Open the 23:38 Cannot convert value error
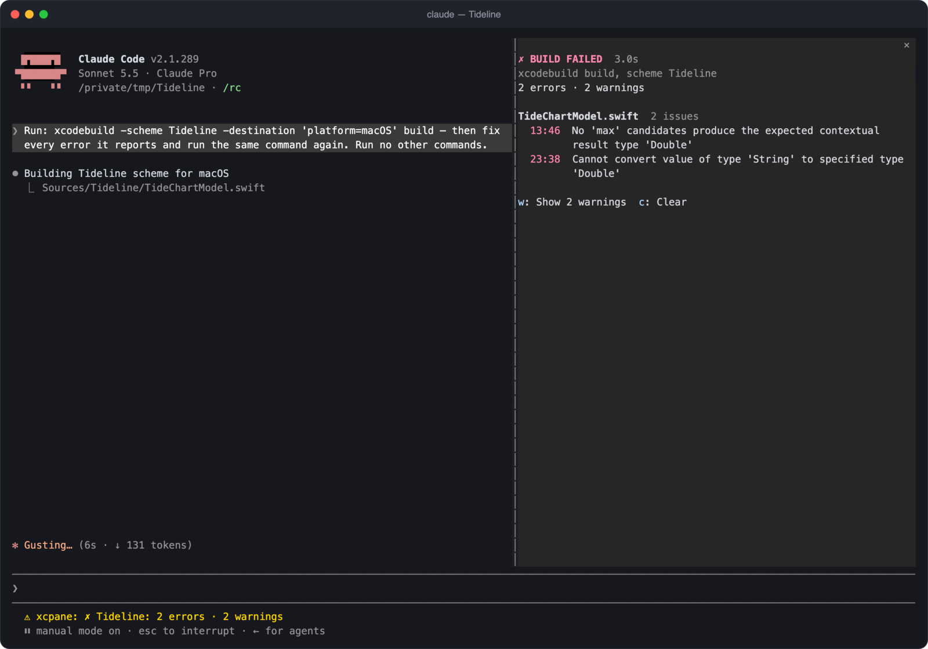Image resolution: width=928 pixels, height=649 pixels. [x=717, y=166]
